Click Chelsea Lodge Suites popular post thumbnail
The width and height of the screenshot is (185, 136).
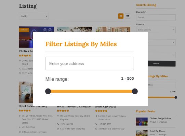[x=142, y=122]
